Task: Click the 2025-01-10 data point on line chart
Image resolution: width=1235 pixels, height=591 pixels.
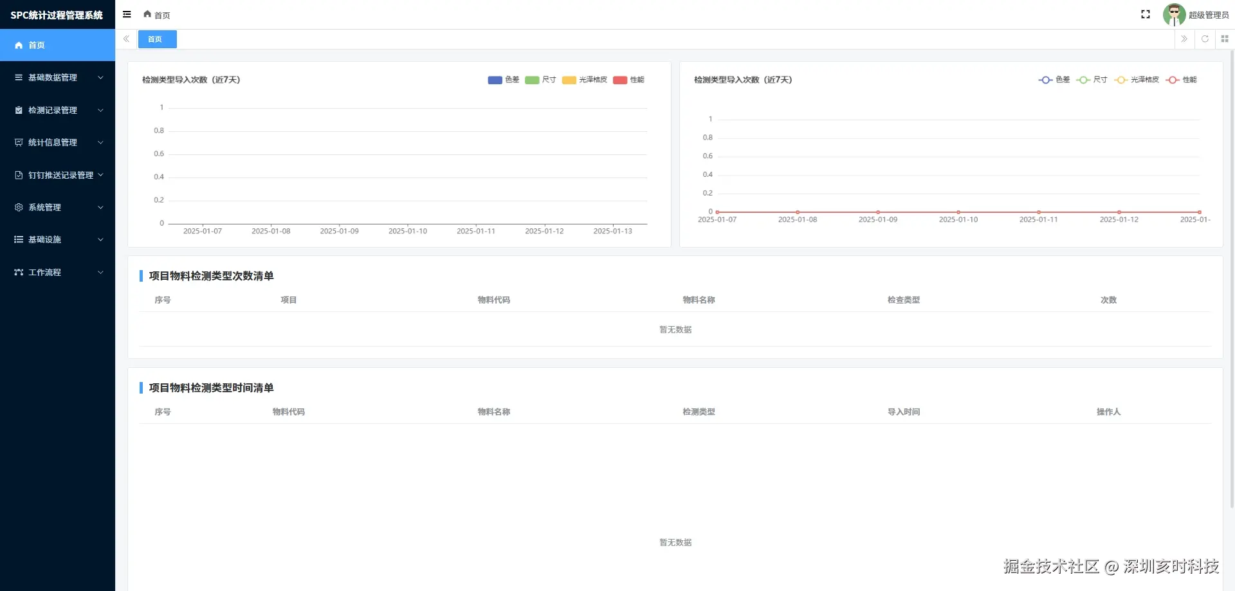Action: point(958,212)
